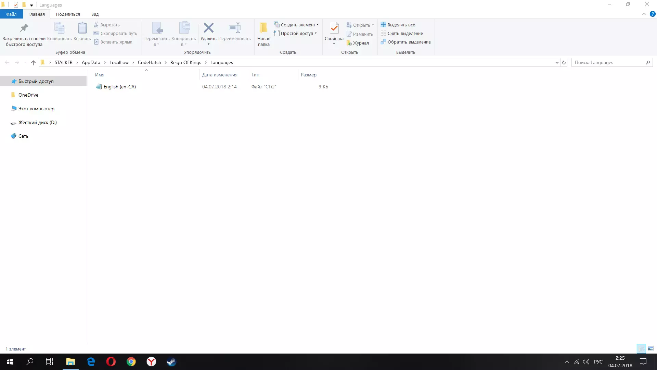Expand the address bar history dropdown
The height and width of the screenshot is (370, 657).
[557, 63]
